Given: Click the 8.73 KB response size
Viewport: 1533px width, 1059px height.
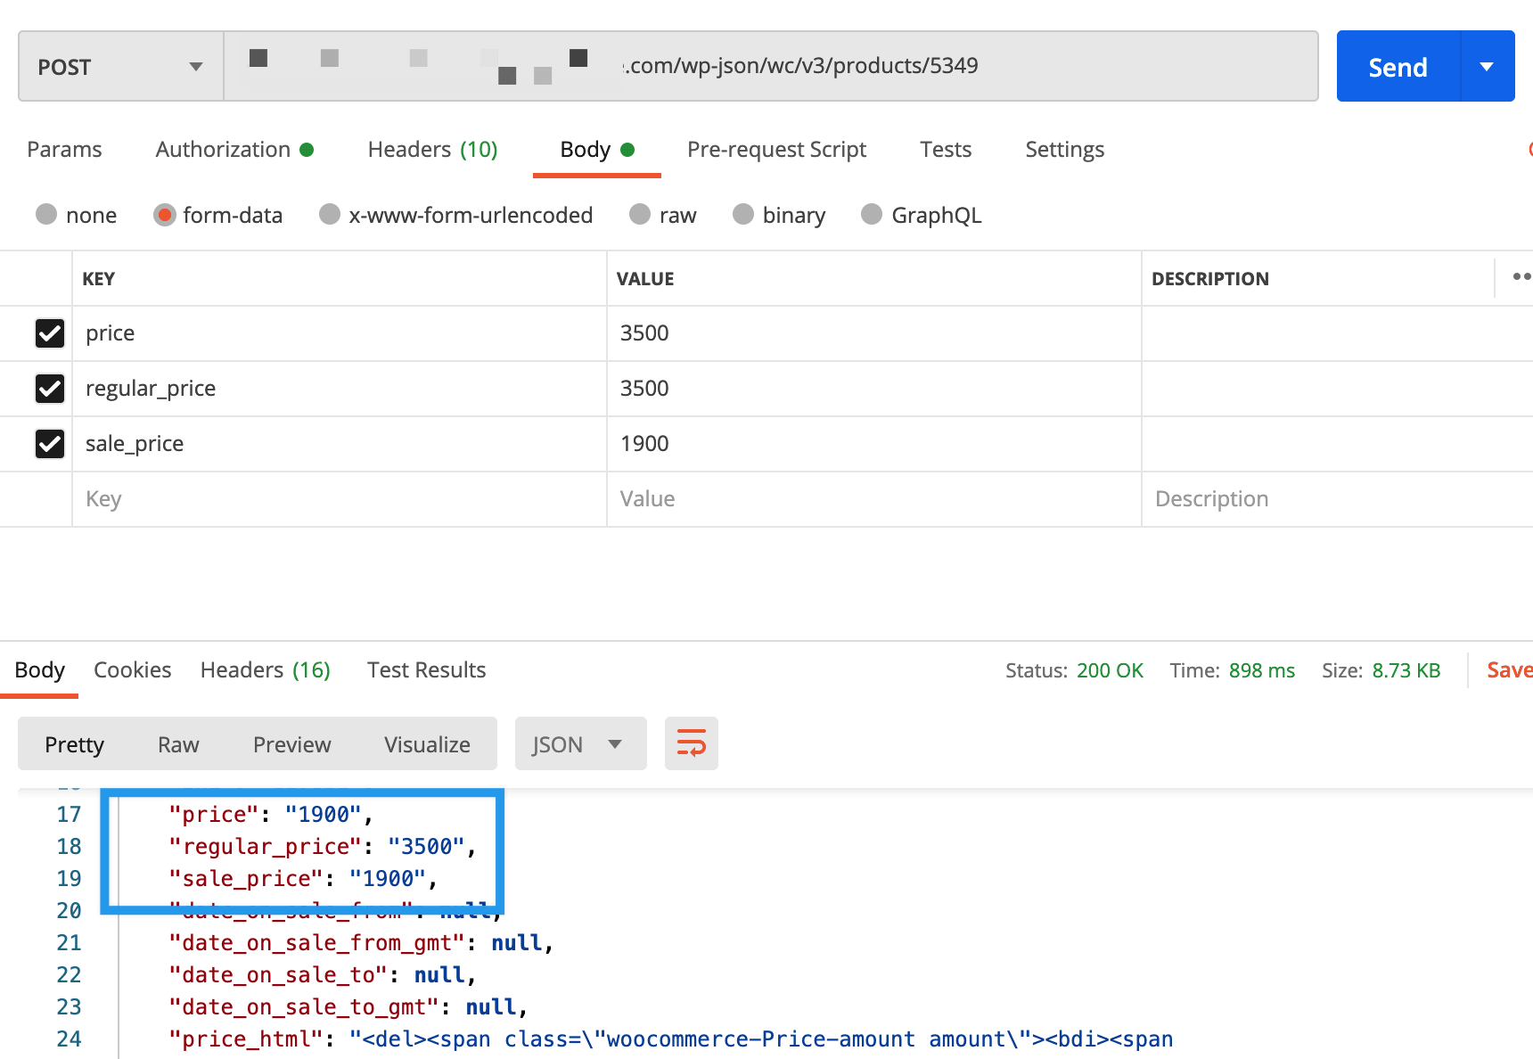Looking at the screenshot, I should [1406, 670].
